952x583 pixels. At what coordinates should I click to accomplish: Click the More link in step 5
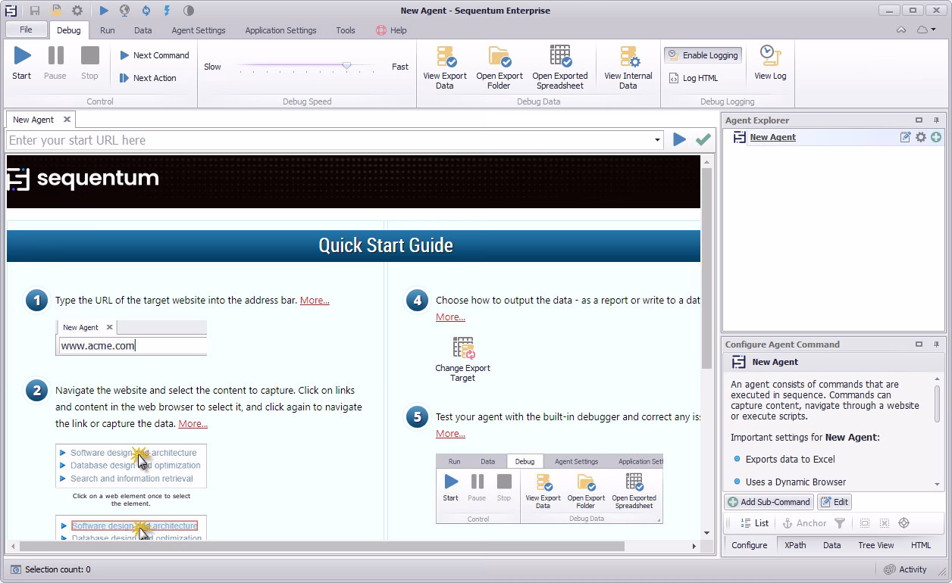pos(450,434)
